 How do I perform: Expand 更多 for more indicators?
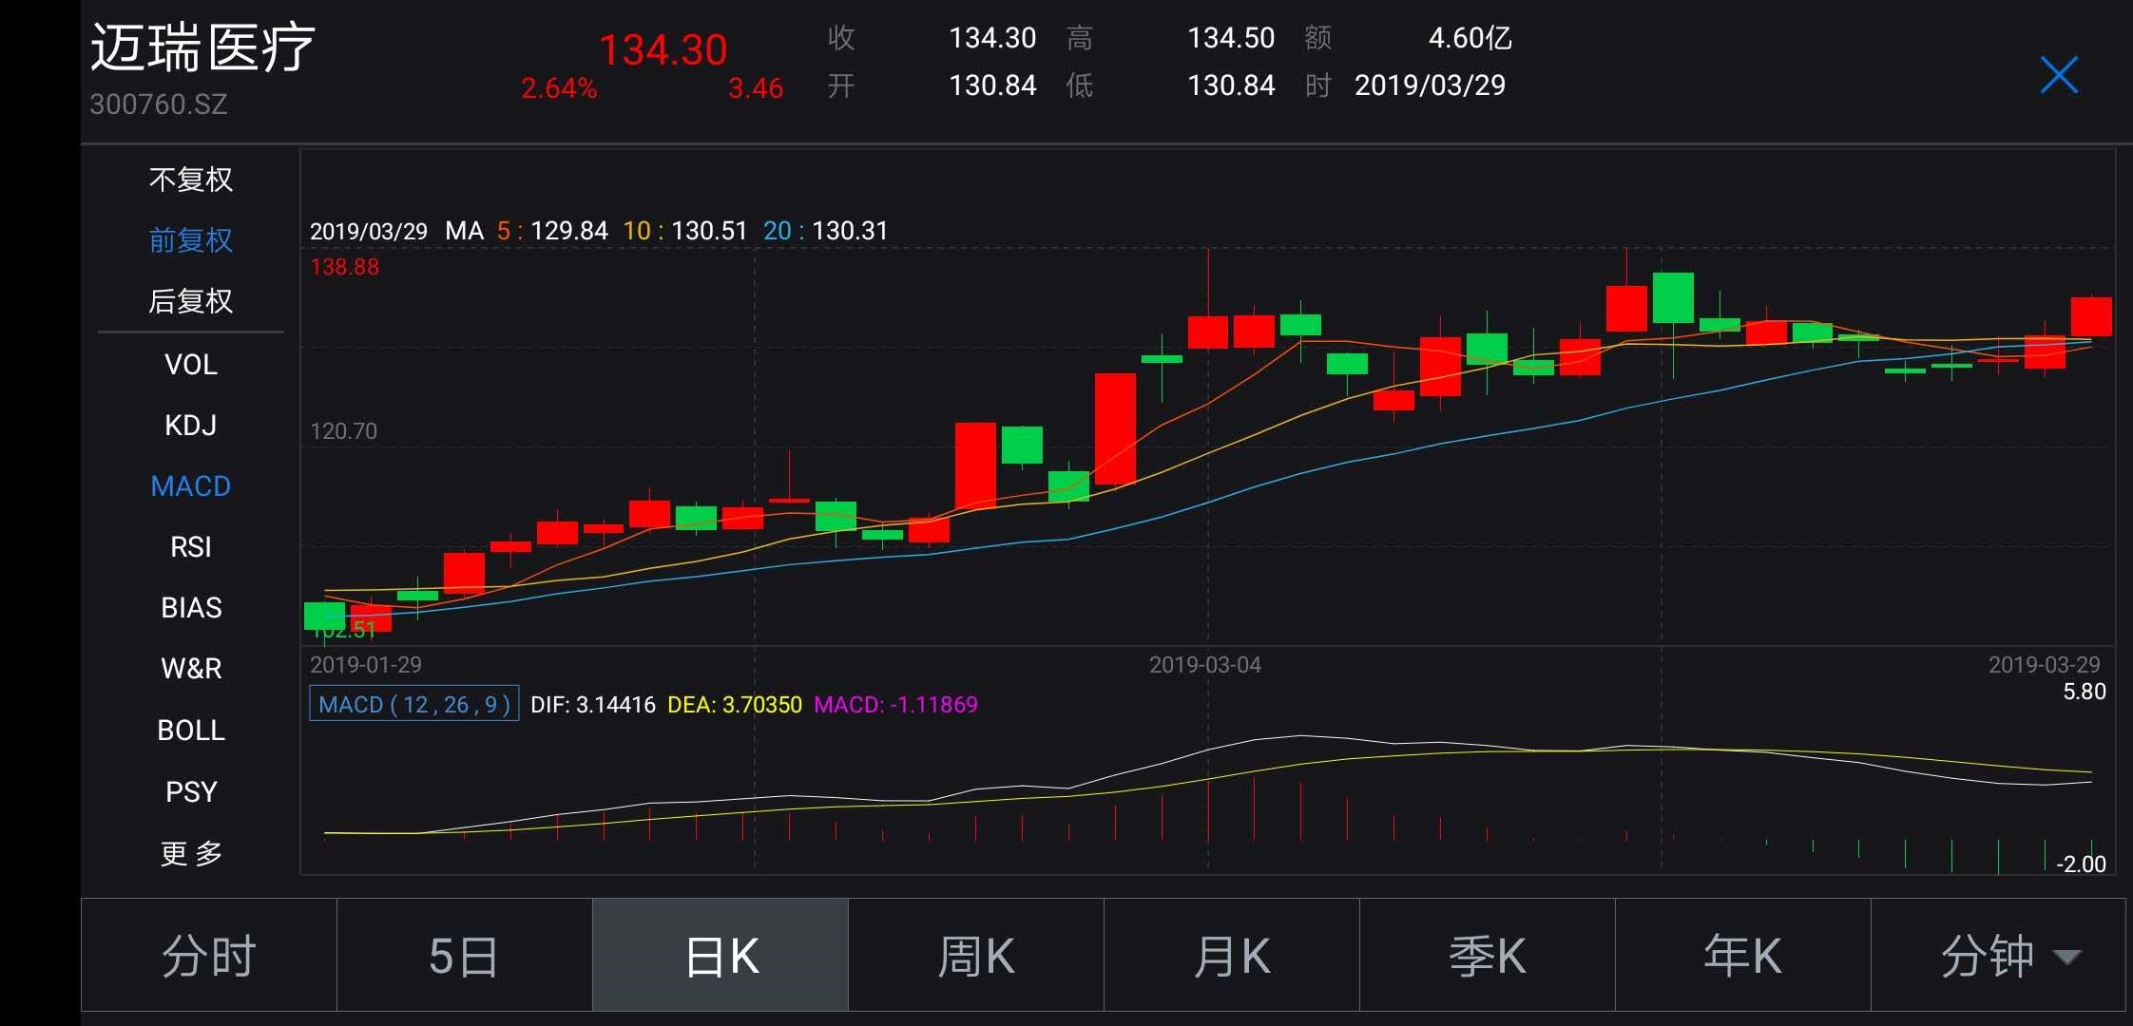coord(190,853)
